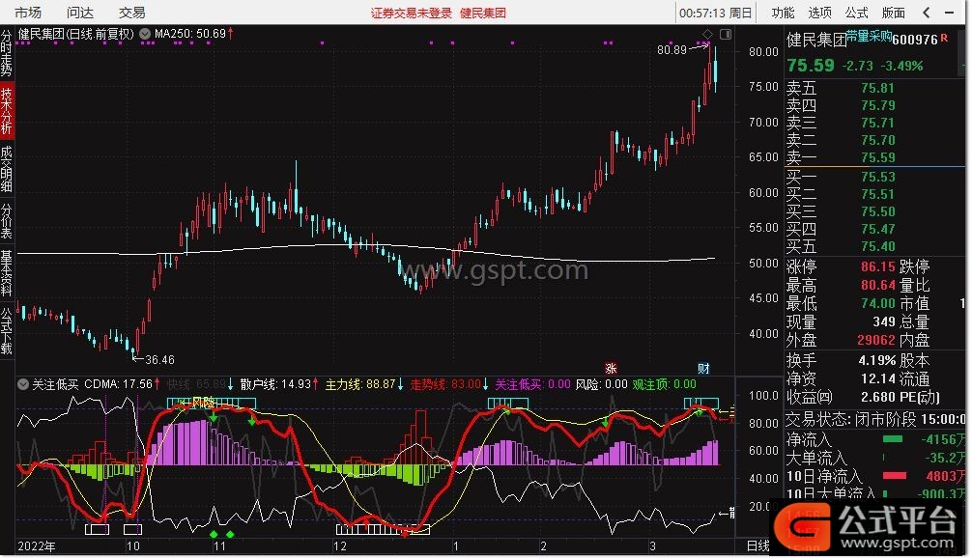
Task: Click the 关注低买 indicator name
Action: (x=55, y=385)
